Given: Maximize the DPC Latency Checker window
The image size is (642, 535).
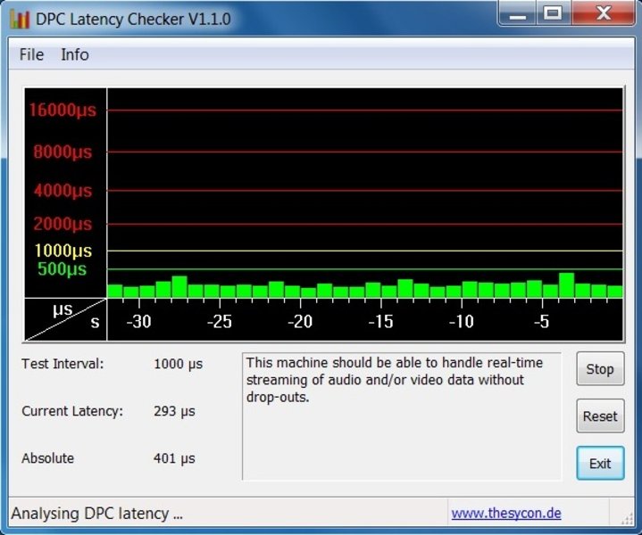Looking at the screenshot, I should pyautogui.click(x=553, y=13).
